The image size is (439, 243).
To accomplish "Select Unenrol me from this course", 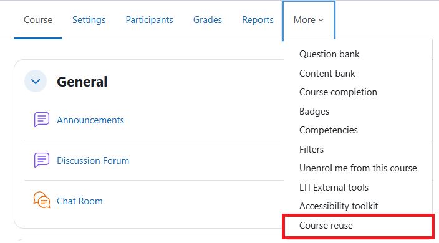I will 358,168.
